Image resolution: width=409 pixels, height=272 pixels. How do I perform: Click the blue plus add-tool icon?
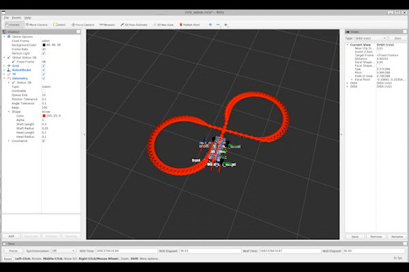point(211,24)
